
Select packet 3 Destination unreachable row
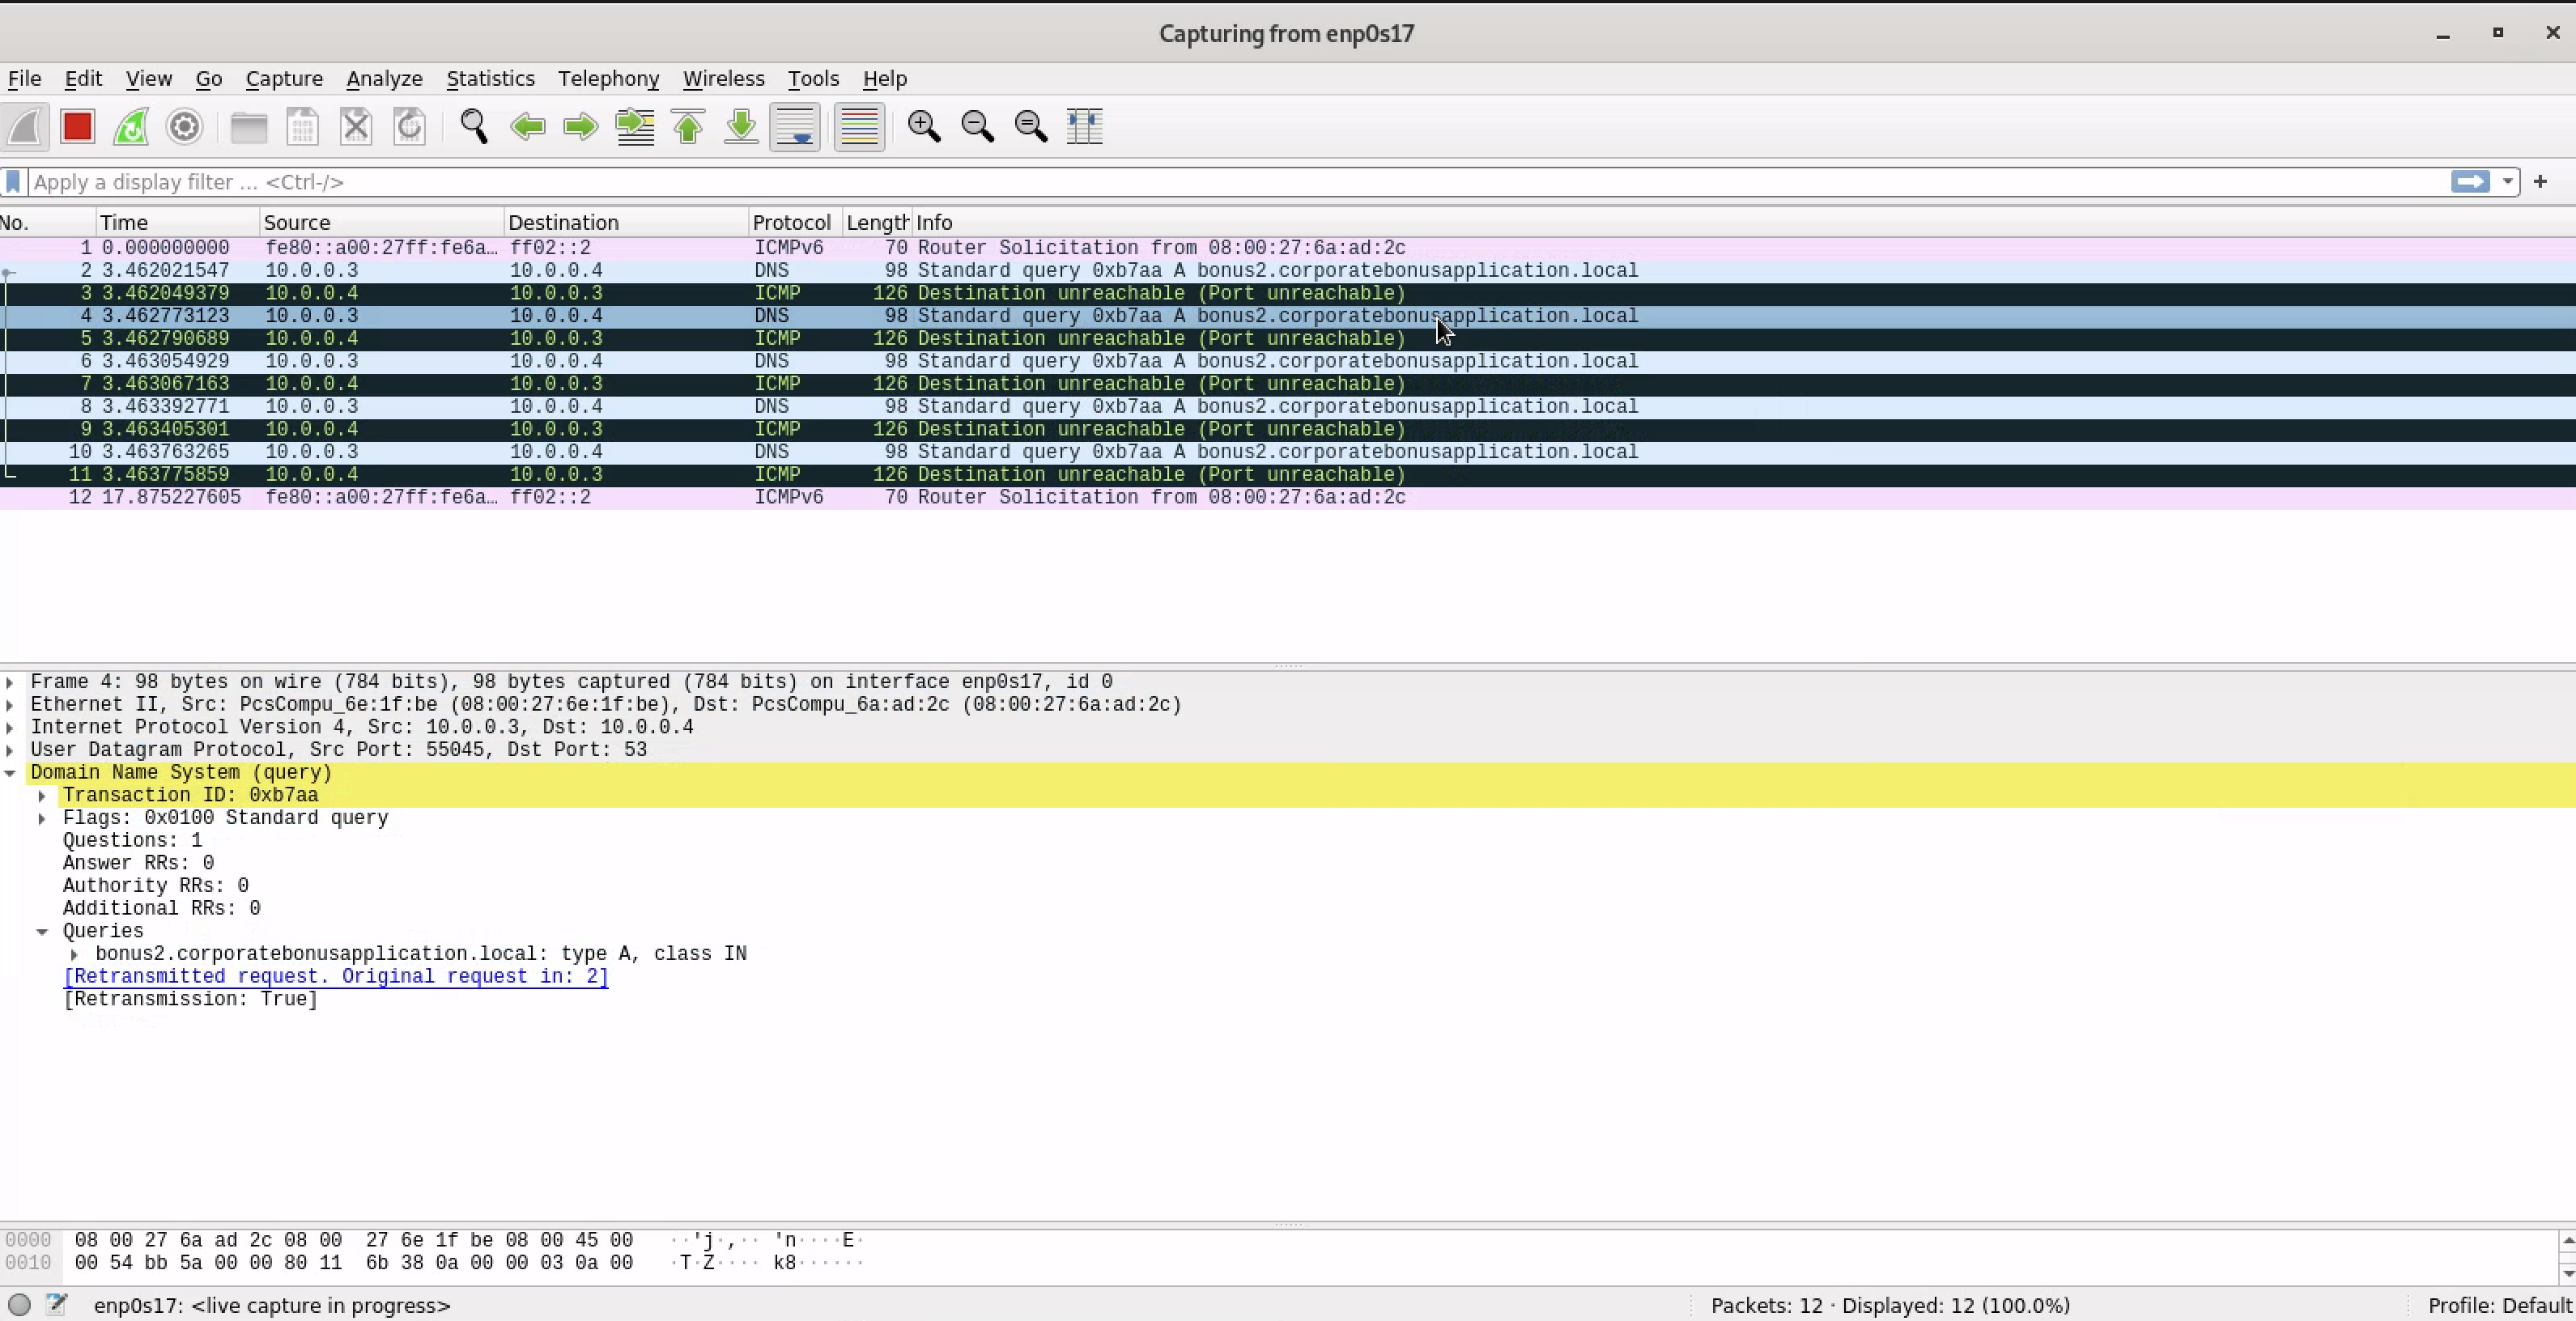coord(1288,293)
